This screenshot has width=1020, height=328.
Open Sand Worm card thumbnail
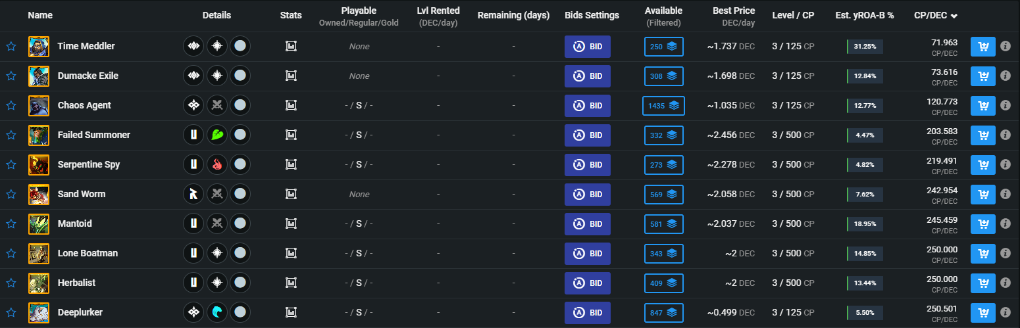(39, 195)
